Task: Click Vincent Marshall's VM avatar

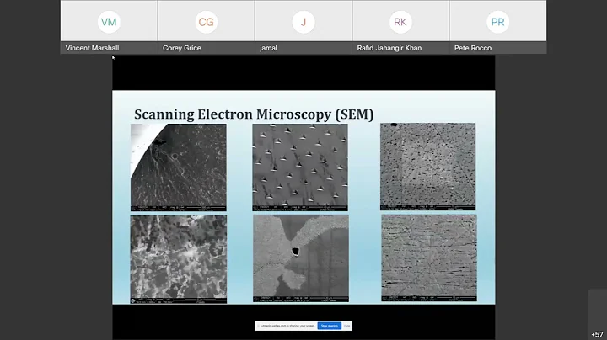Action: click(109, 22)
